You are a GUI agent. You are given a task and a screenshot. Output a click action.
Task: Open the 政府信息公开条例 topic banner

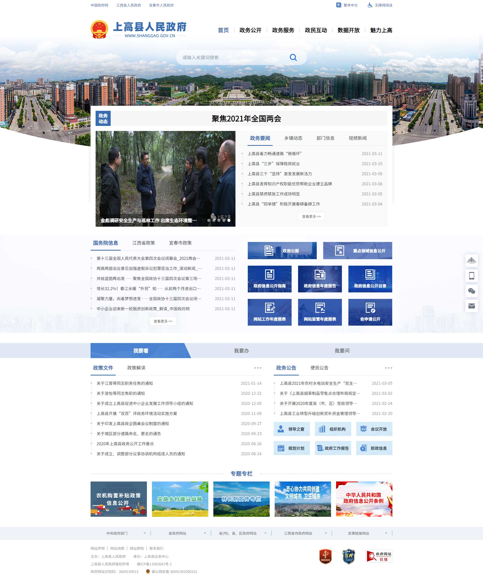click(364, 499)
